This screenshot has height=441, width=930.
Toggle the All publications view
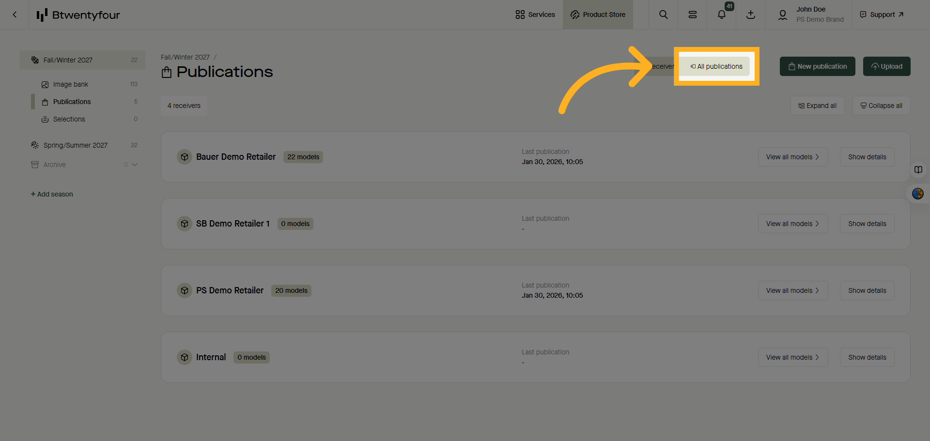click(716, 66)
